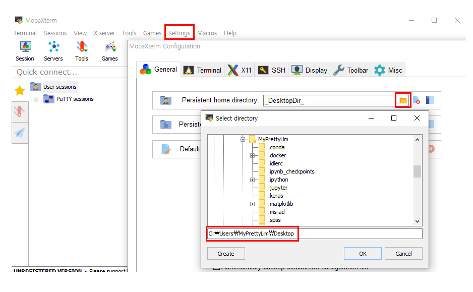Click the Select directory dialog logo icon
This screenshot has width=473, height=292.
(209, 118)
